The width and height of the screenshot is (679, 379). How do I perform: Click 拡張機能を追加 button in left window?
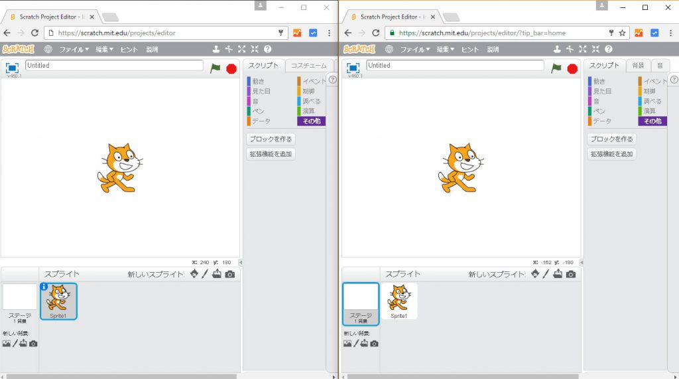click(x=271, y=154)
